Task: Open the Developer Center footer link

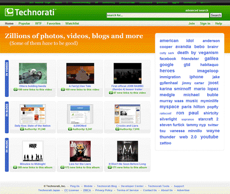Action: [132, 186]
